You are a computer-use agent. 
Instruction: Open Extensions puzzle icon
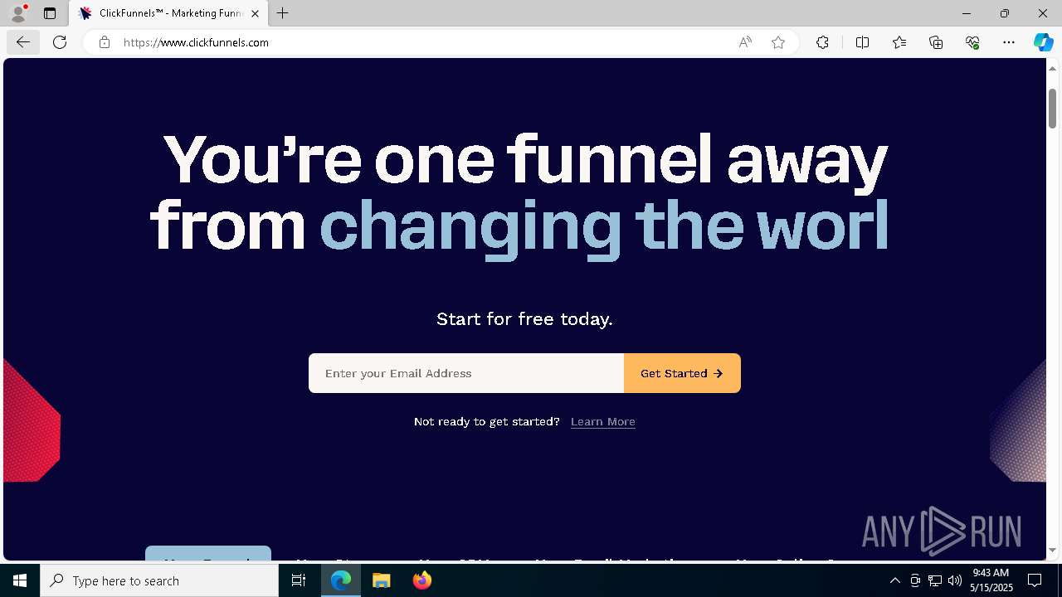(x=822, y=42)
